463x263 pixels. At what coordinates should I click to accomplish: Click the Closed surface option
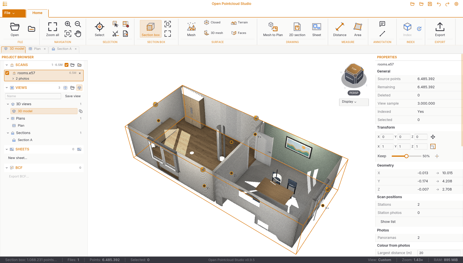pos(212,22)
